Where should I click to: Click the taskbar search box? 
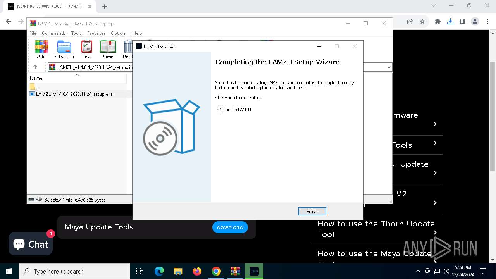(74, 271)
